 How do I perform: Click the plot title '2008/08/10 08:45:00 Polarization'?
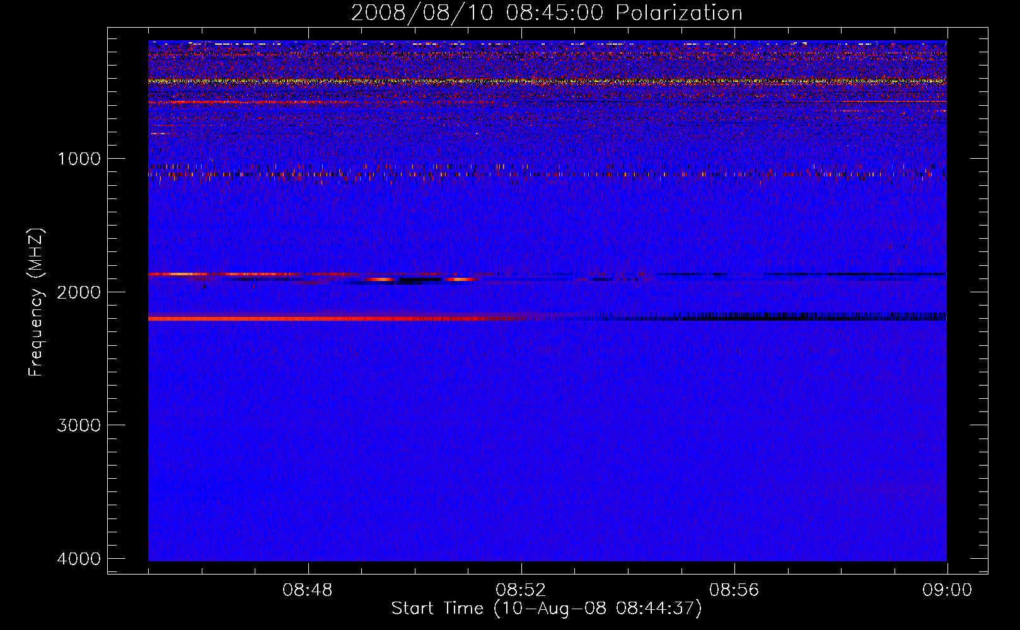(547, 13)
